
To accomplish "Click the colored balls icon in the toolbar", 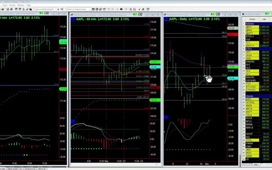I will pyautogui.click(x=30, y=9).
